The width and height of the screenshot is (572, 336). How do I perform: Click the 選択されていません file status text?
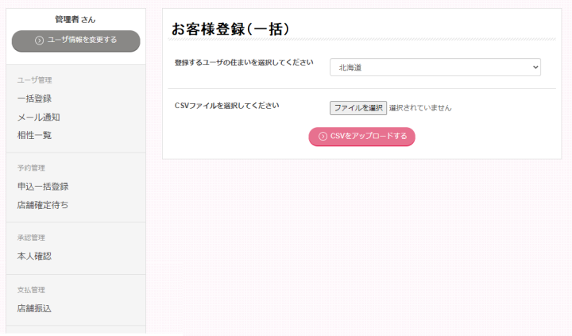(420, 108)
